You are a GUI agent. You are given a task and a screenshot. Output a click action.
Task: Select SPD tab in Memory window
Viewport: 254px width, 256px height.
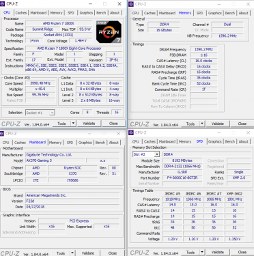(199, 13)
